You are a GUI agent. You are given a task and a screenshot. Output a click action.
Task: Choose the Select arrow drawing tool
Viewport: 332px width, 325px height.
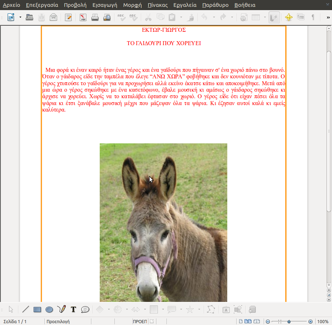(11, 309)
